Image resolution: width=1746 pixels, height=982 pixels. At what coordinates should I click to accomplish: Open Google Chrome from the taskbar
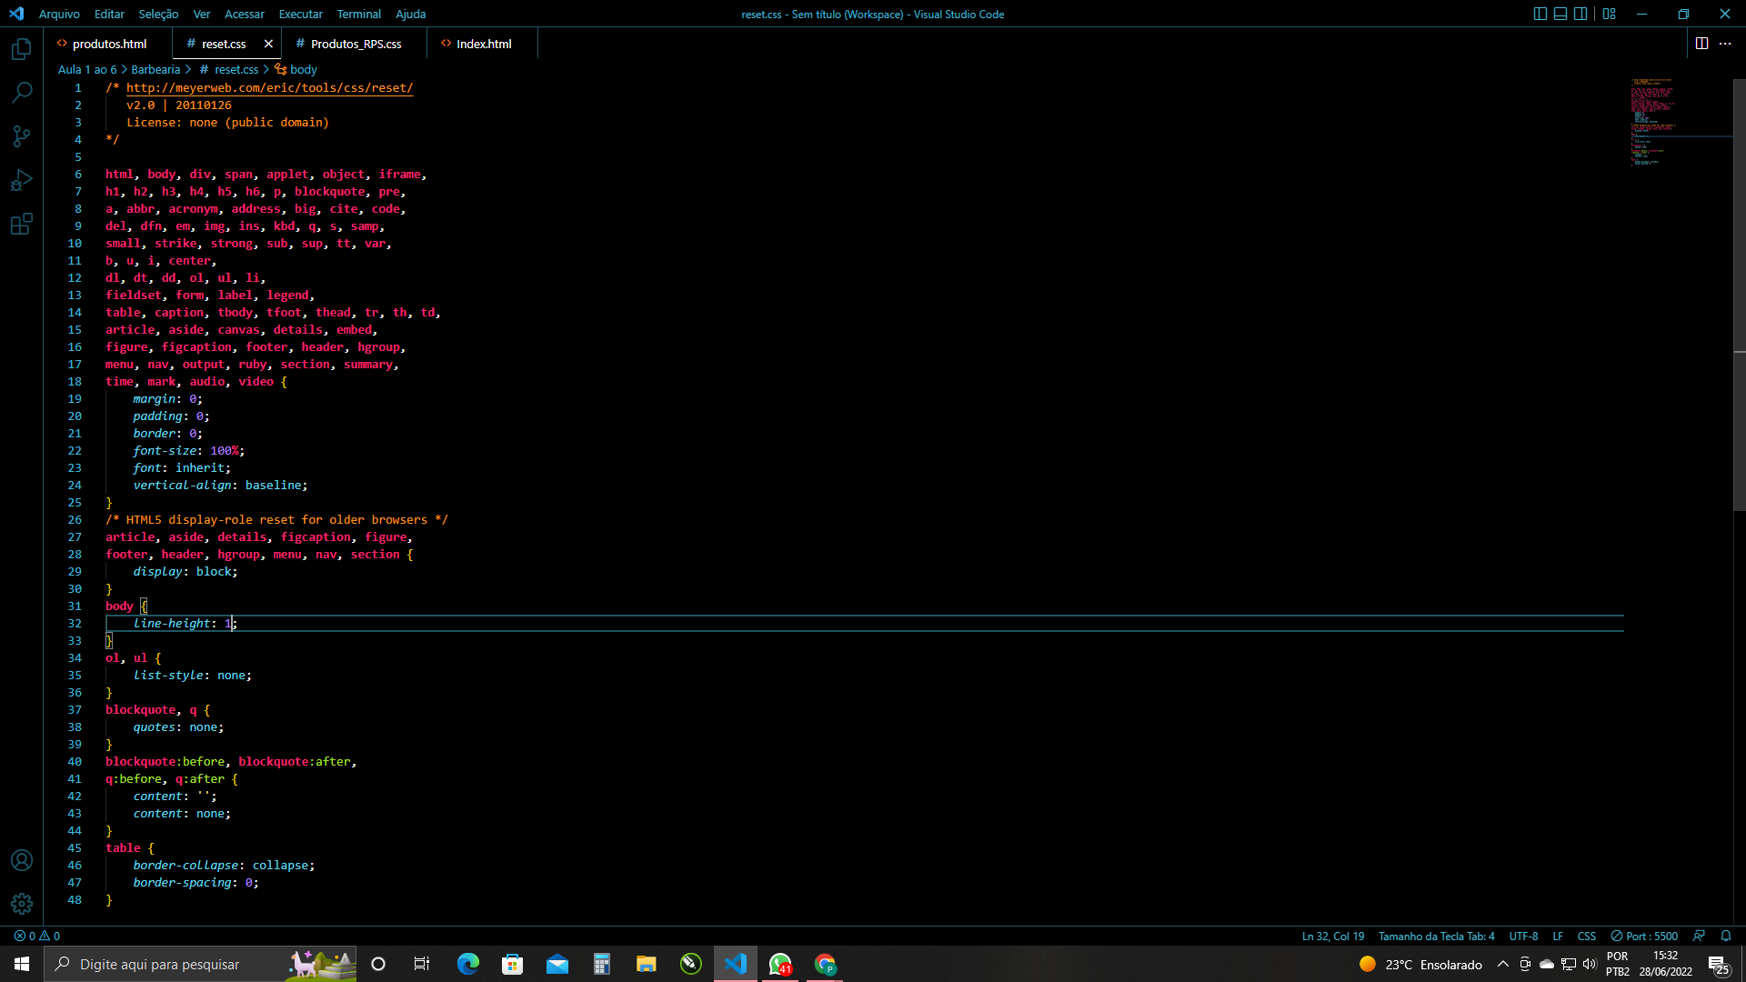(825, 964)
